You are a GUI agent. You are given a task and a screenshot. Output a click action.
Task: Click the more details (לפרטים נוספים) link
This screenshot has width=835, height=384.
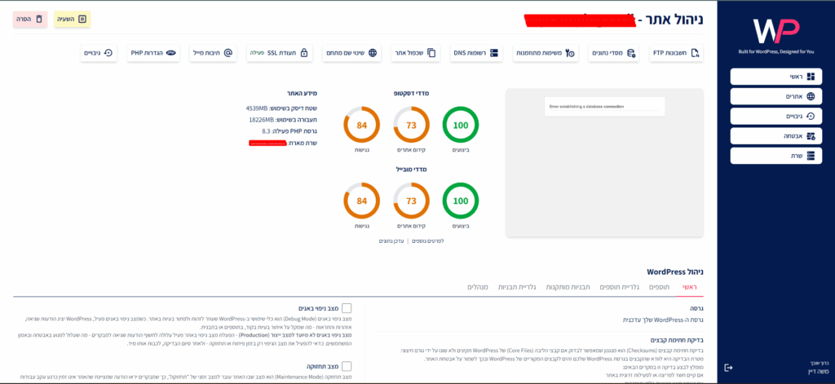427,241
